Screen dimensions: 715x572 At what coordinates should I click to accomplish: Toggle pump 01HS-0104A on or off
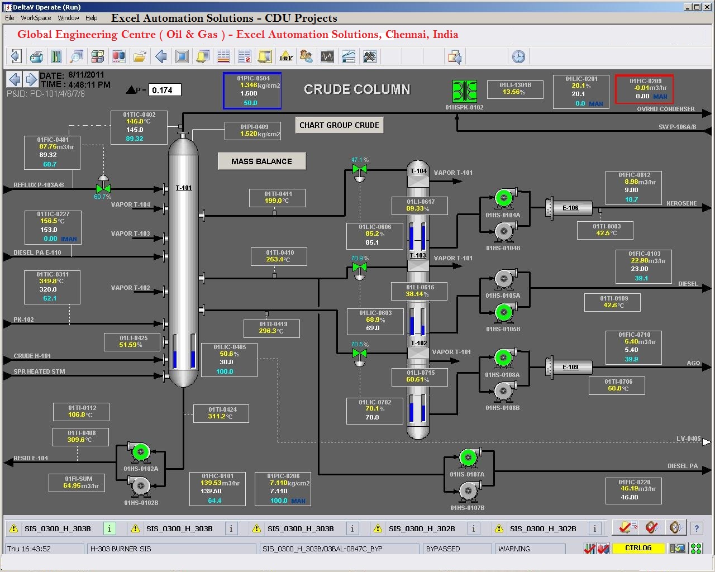[x=503, y=198]
